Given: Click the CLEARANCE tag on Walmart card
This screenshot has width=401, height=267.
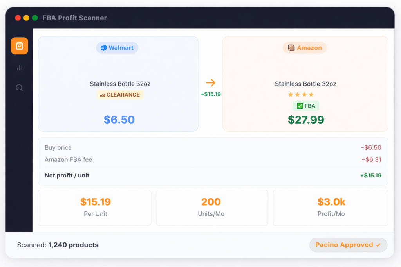Looking at the screenshot, I should 119,95.
